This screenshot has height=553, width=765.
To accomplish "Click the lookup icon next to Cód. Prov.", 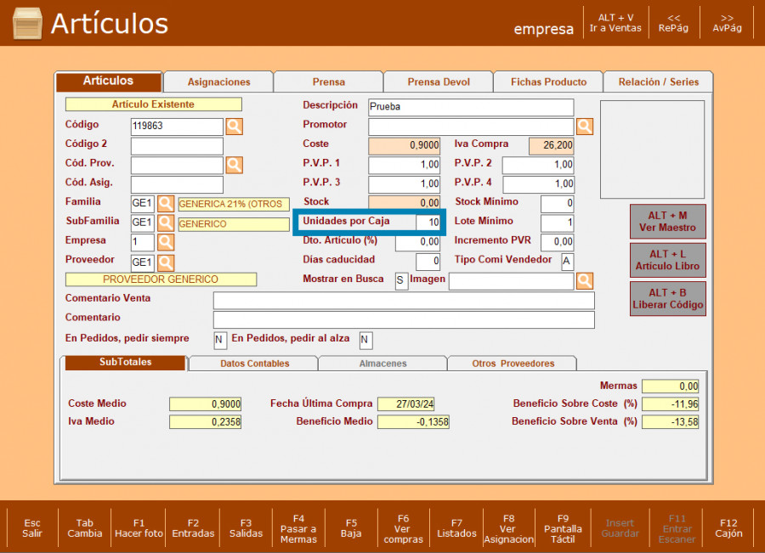I will pyautogui.click(x=234, y=165).
